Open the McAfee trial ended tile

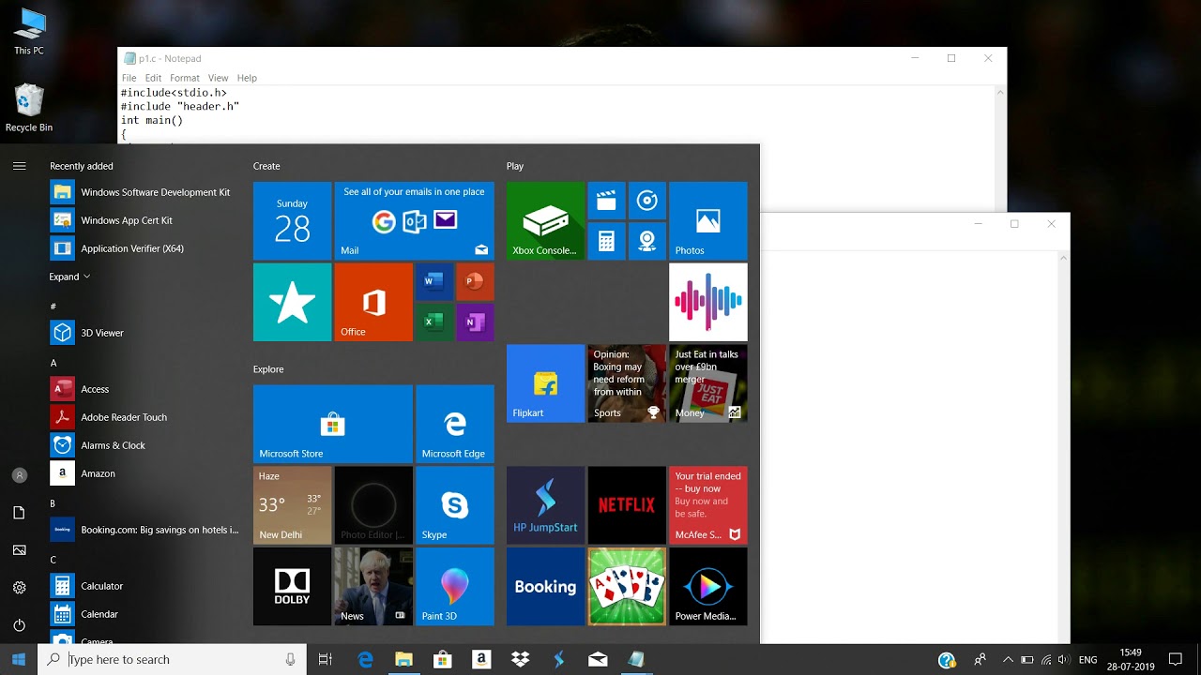[x=708, y=505]
